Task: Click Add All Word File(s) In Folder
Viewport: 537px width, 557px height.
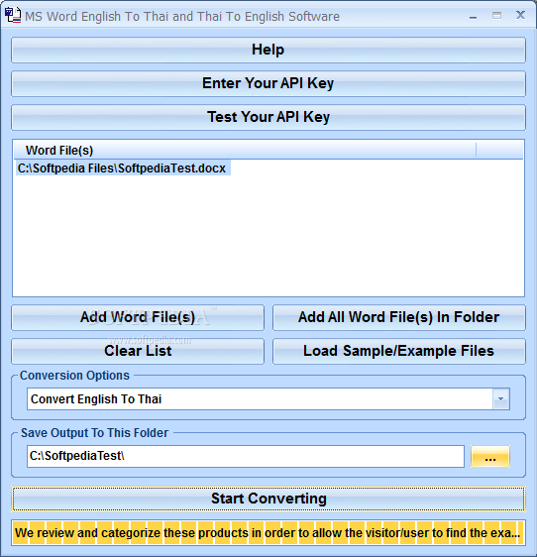Action: (x=399, y=317)
